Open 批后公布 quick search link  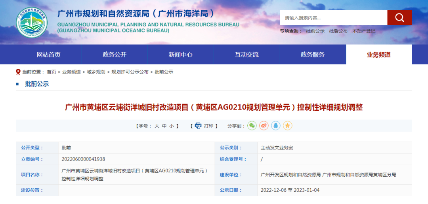tap(338, 31)
